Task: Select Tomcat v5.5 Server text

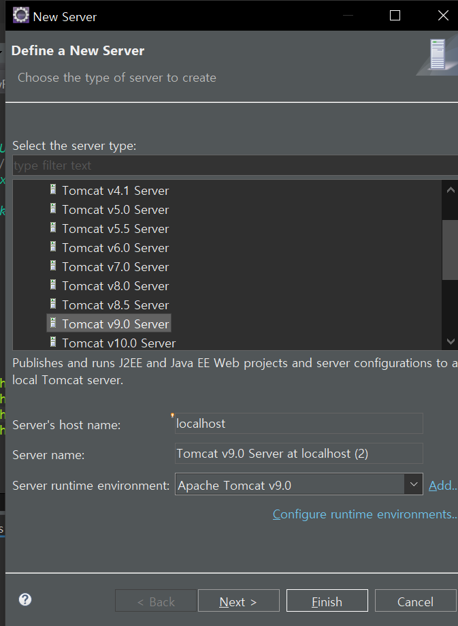Action: 115,229
